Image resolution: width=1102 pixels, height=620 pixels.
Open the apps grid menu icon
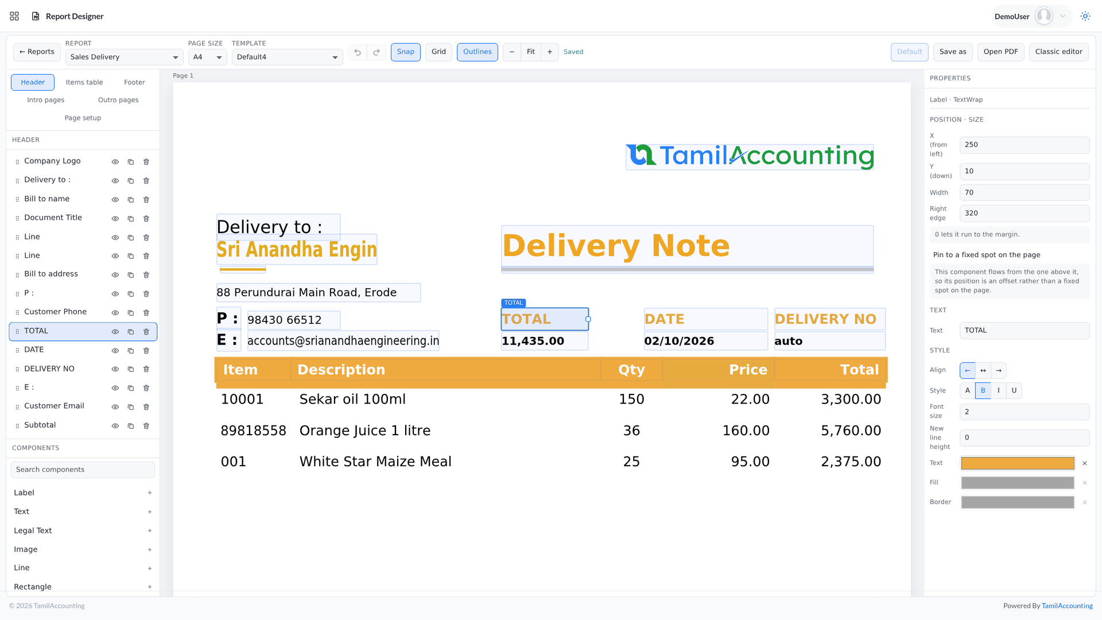point(14,16)
